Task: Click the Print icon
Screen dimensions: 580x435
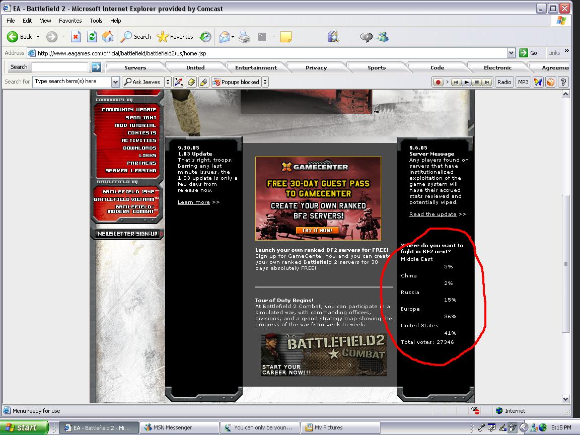Action: (244, 37)
